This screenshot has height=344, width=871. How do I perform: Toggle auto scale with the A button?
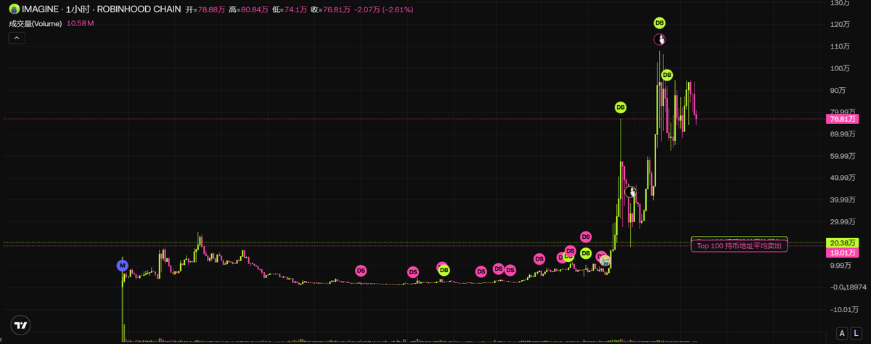coord(842,333)
